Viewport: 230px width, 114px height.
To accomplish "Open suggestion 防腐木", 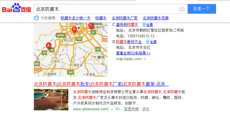I will tap(101, 18).
